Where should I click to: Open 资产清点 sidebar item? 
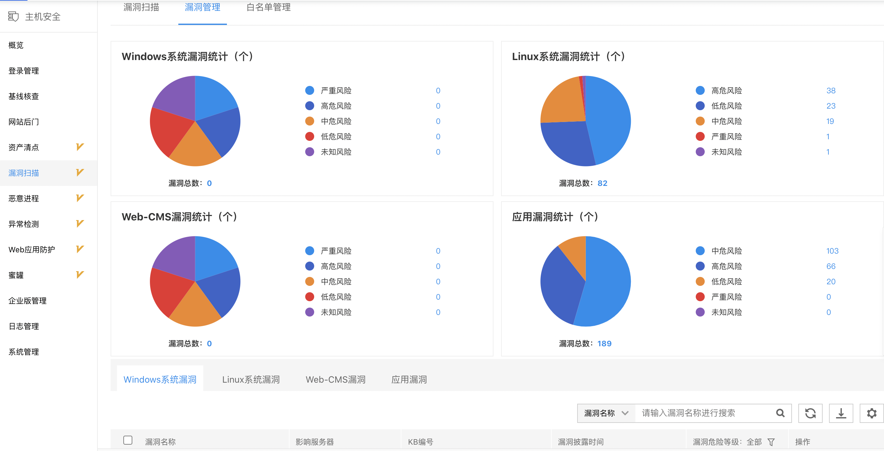coord(48,147)
